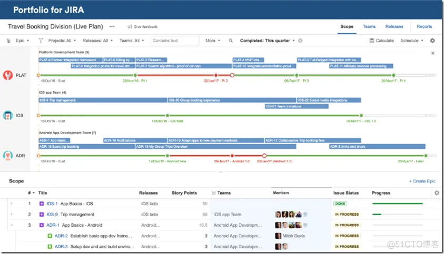The width and height of the screenshot is (444, 254).
Task: Clear the Completed filter with round x icon
Action: (300, 40)
